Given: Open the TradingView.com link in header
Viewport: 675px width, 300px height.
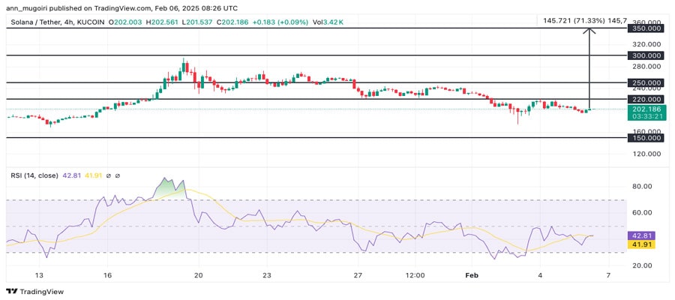Looking at the screenshot, I should (123, 8).
